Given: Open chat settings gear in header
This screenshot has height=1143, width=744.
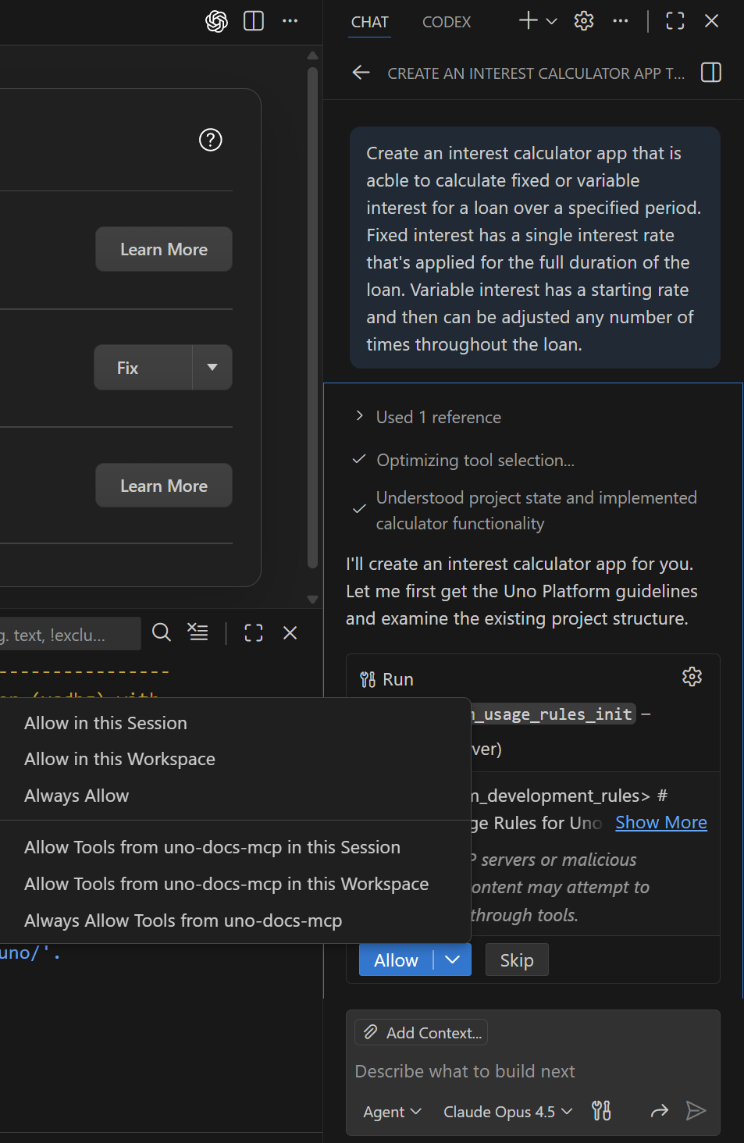Looking at the screenshot, I should tap(584, 21).
